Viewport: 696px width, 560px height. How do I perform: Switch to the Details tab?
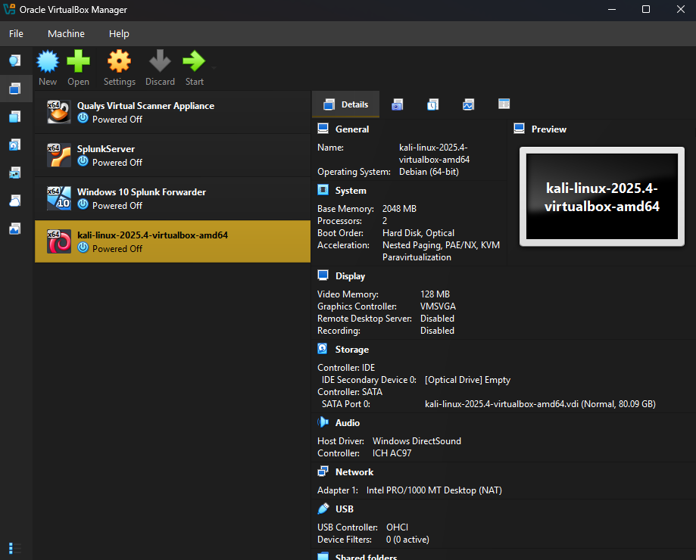coord(345,104)
